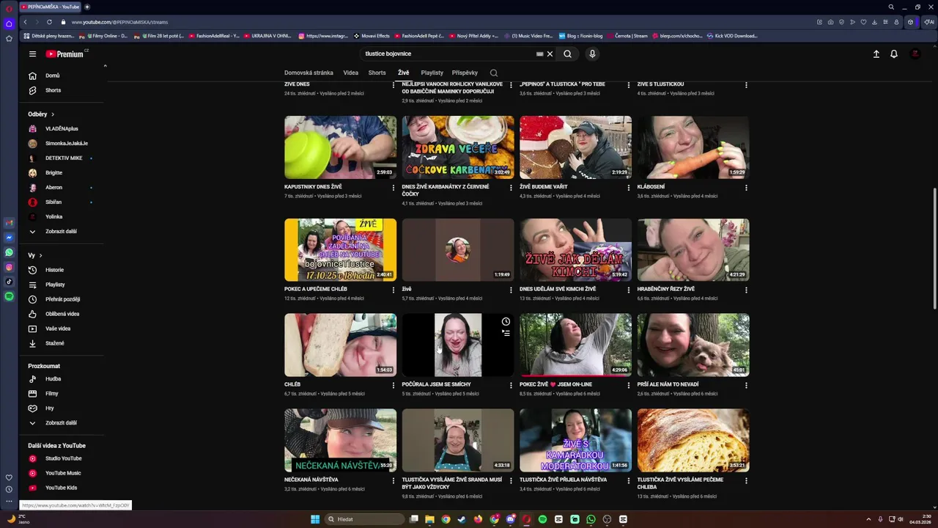Open the notifications bell

pos(894,54)
